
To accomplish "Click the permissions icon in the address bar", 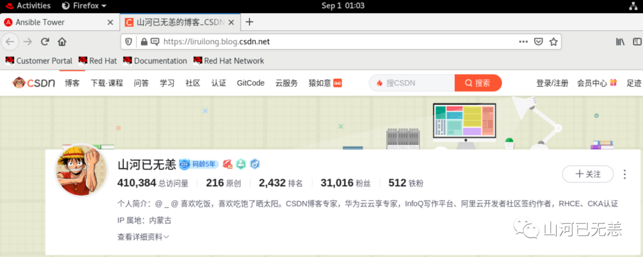I will pyautogui.click(x=155, y=42).
